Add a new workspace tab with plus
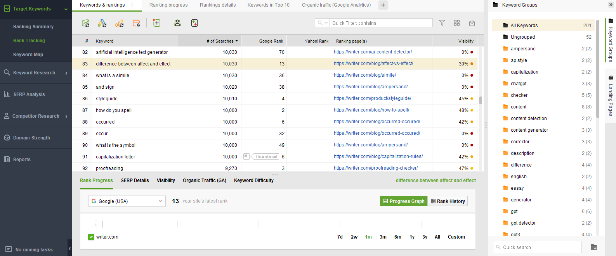This screenshot has height=256, width=616. (383, 5)
